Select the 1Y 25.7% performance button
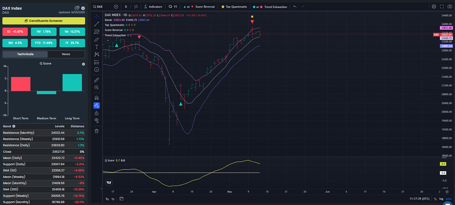 [72, 43]
